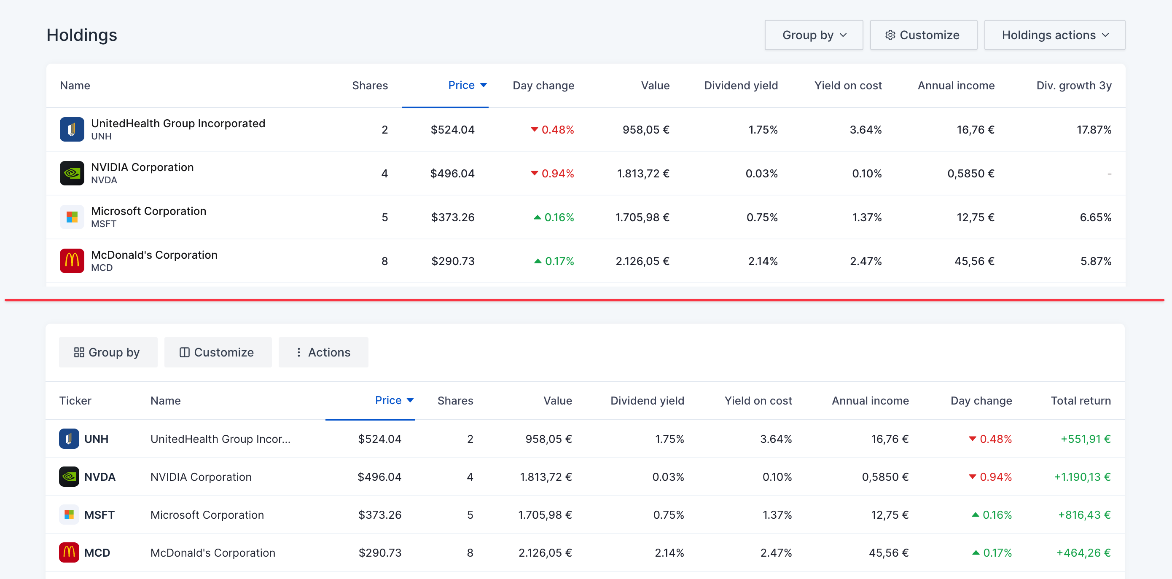
Task: Click total return +816,43 €
Action: point(1084,515)
